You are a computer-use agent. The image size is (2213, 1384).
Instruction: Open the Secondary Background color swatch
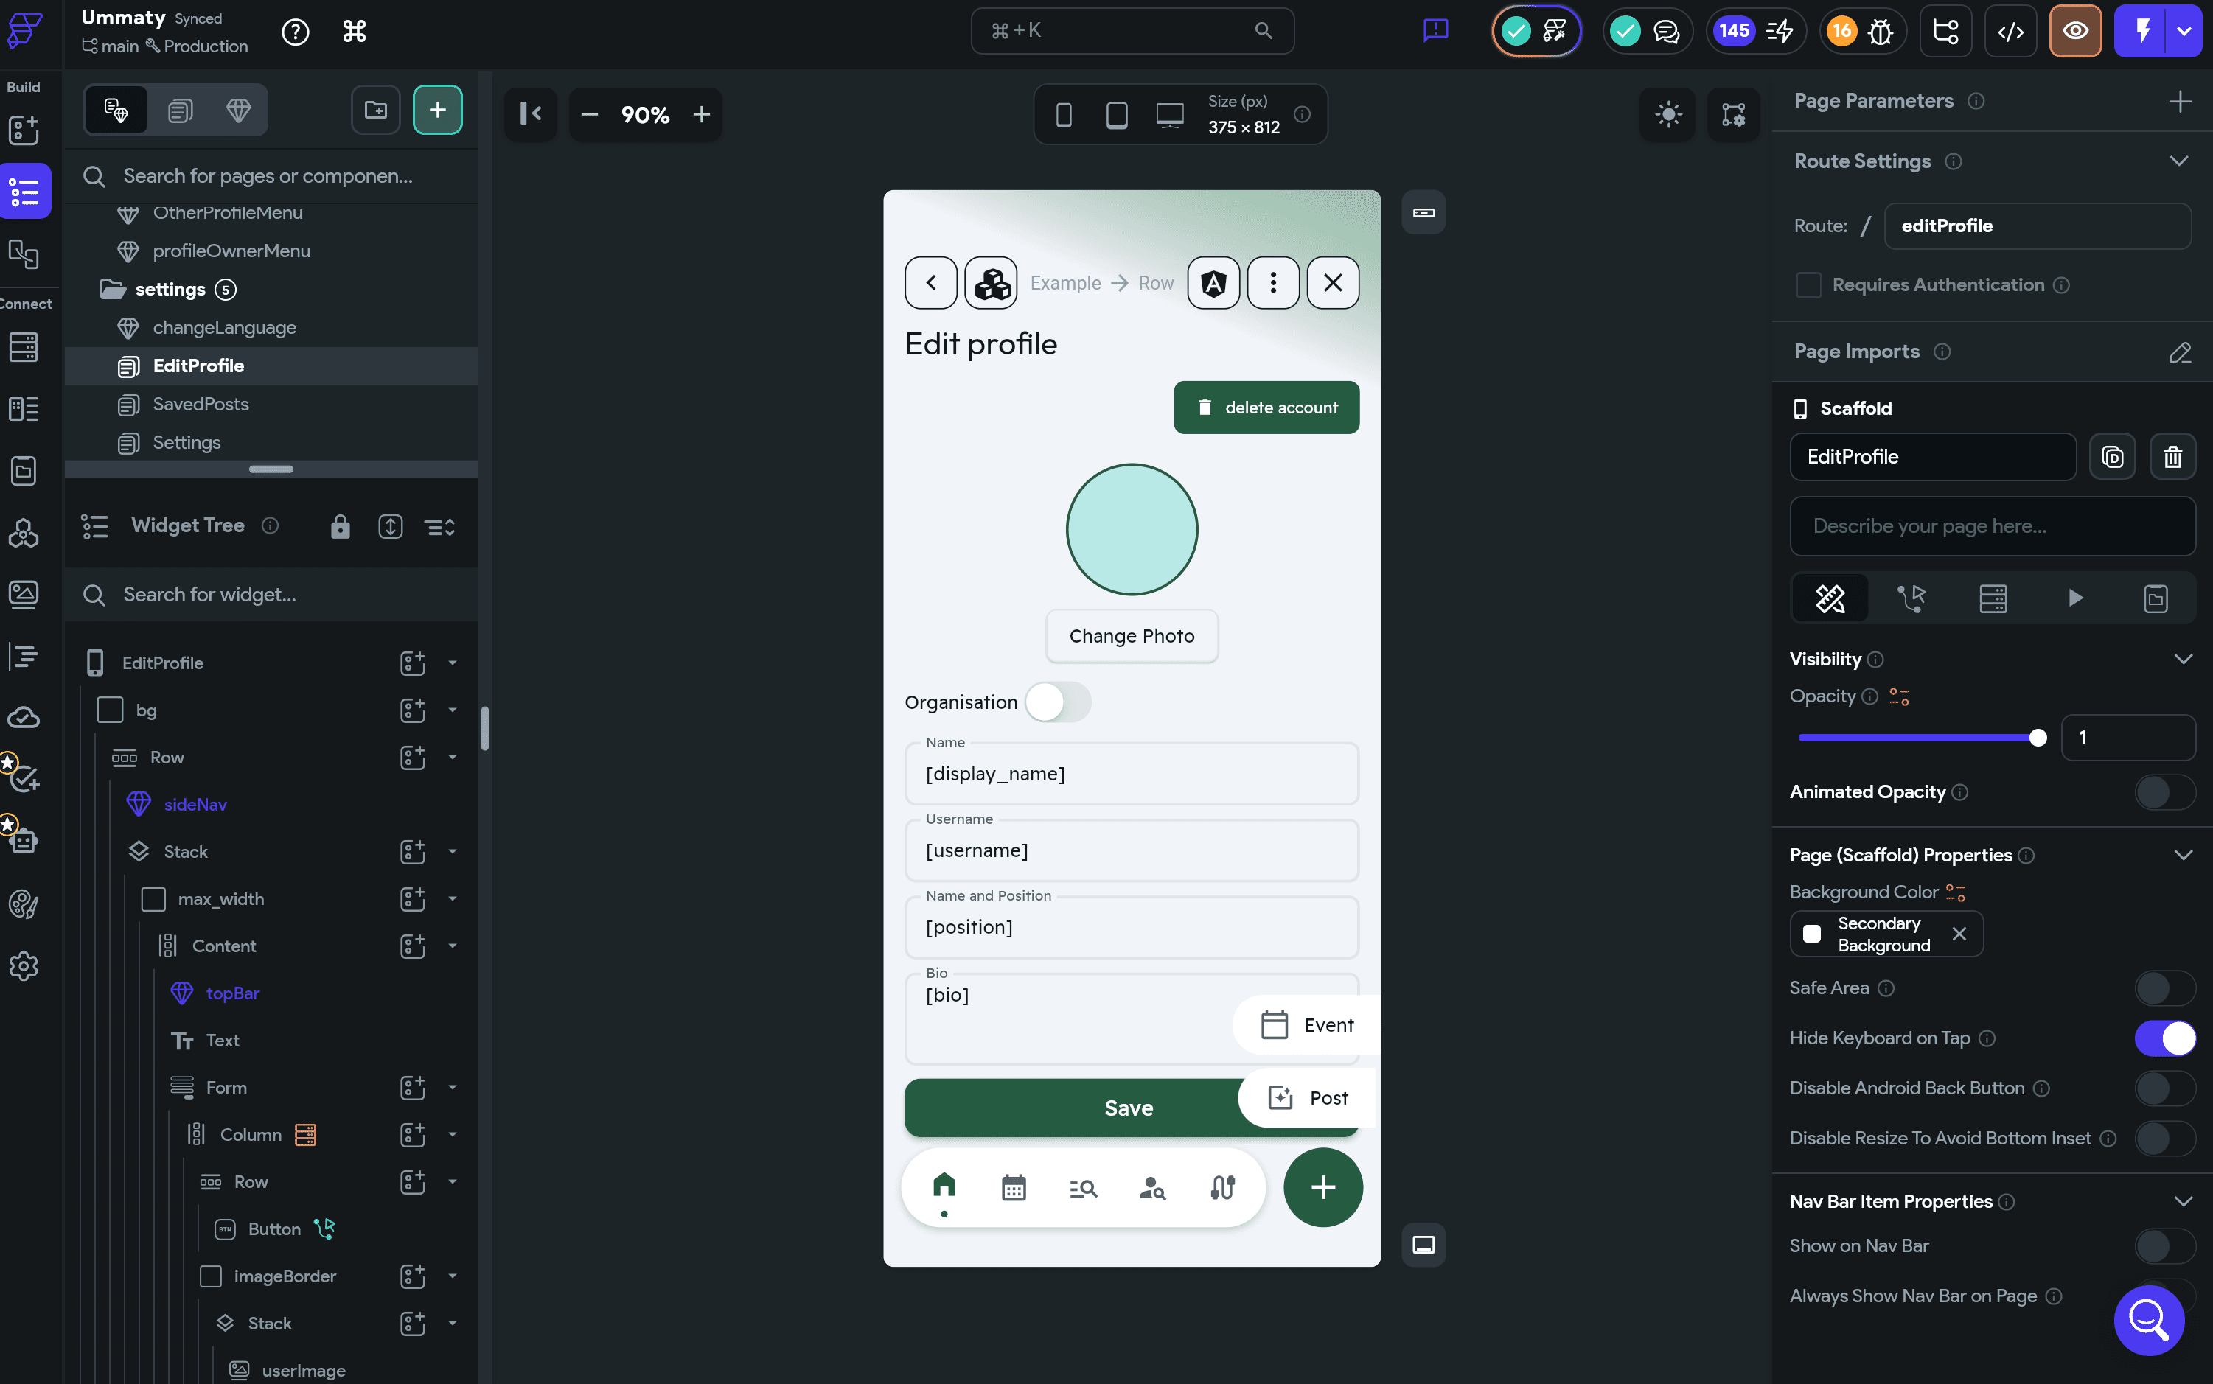(x=1811, y=934)
